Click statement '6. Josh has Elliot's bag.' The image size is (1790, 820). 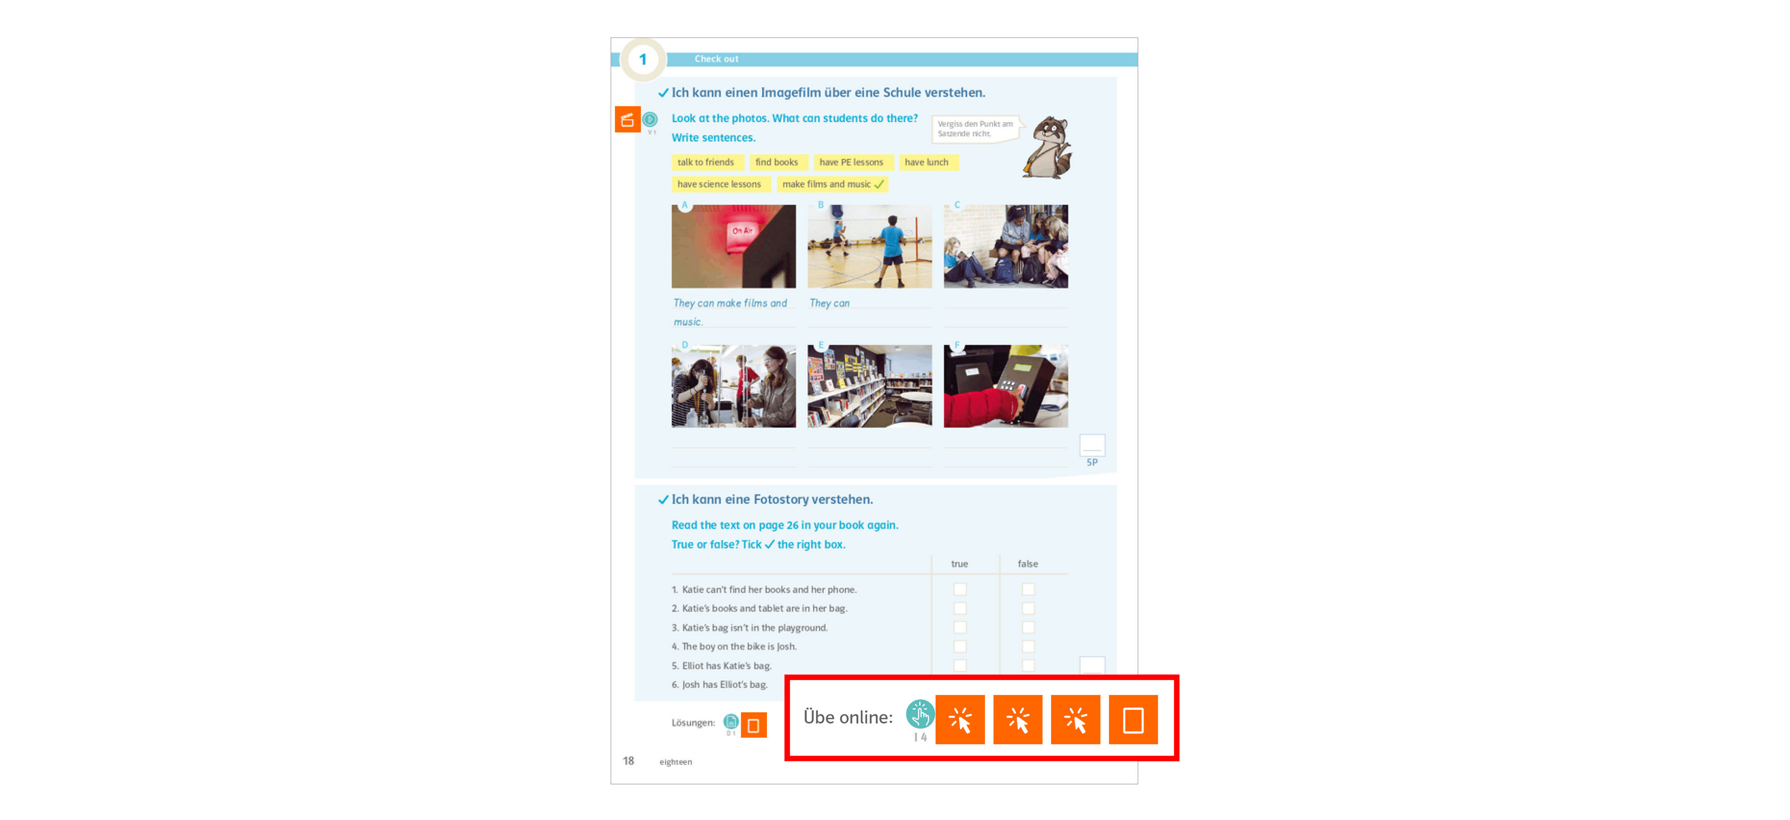[x=719, y=684]
